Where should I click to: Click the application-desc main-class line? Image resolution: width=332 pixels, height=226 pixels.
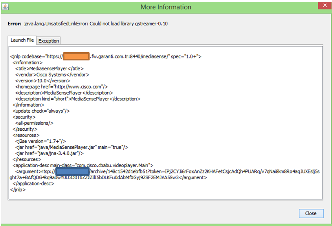coord(83,165)
